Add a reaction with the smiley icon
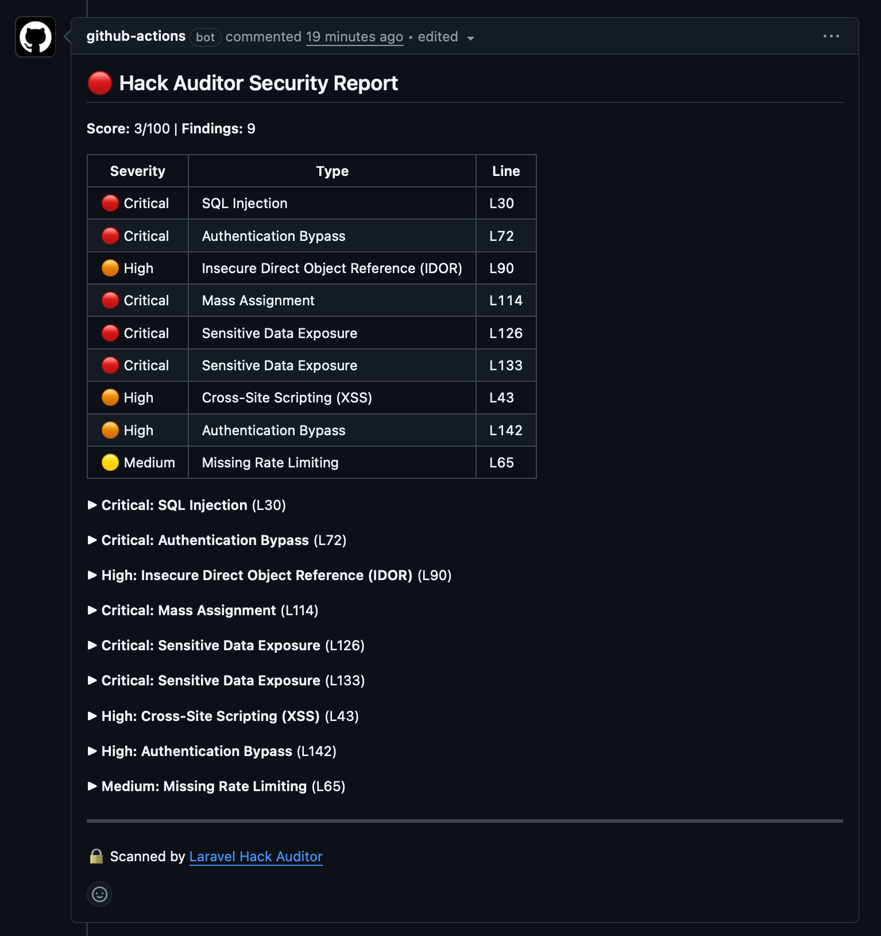 click(x=100, y=894)
